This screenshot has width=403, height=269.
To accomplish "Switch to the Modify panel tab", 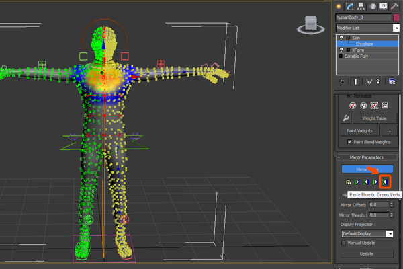I will click(349, 7).
